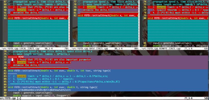This screenshot has height=100, width=209.
Task: Click line 79 courant limit in BASE pane
Action: (x=108, y=7)
